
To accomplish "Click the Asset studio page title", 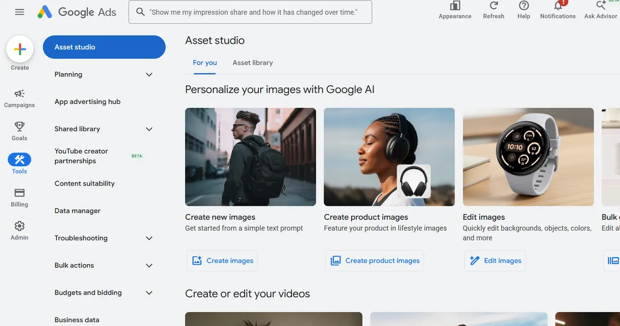I will (x=215, y=41).
